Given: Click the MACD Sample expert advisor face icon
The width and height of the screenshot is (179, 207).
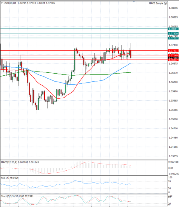Looking at the screenshot, I should (x=165, y=3).
